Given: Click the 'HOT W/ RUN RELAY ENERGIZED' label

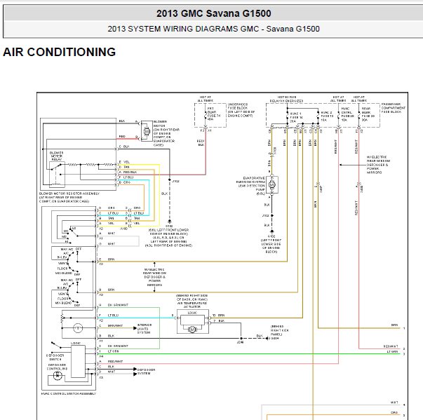Looking at the screenshot, I should pos(287,99).
